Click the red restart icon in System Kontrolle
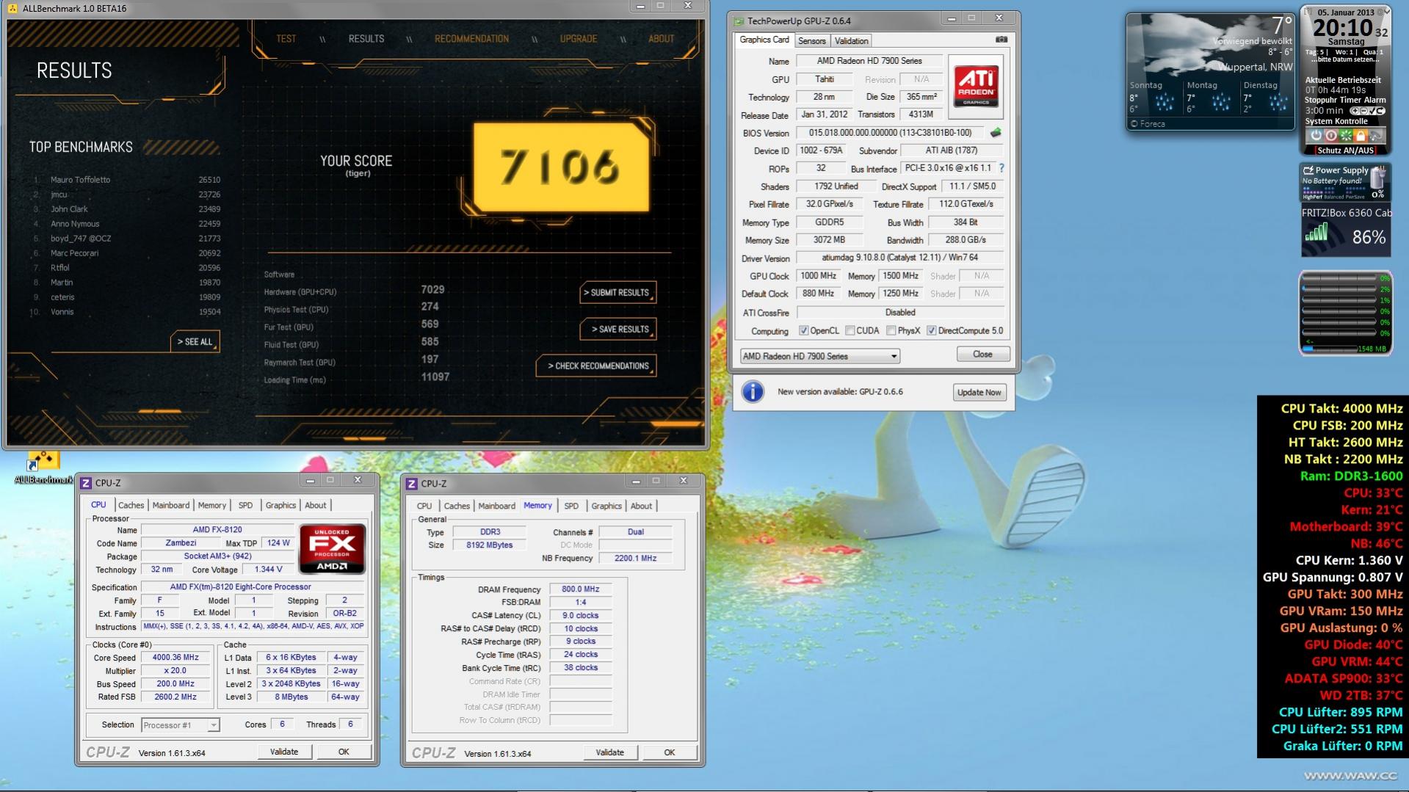 click(1330, 135)
